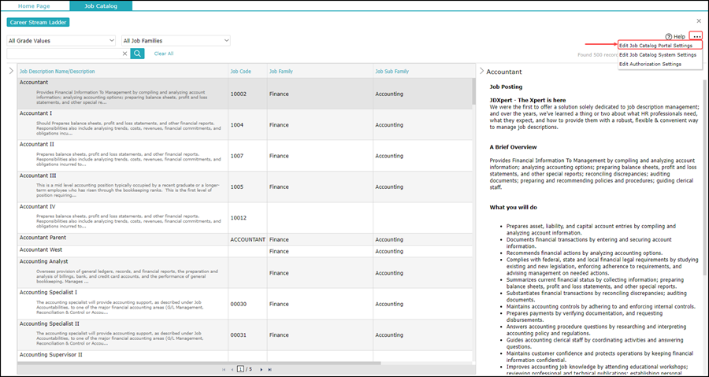
Task: Click Finance in the Accountant III row
Action: coord(279,187)
